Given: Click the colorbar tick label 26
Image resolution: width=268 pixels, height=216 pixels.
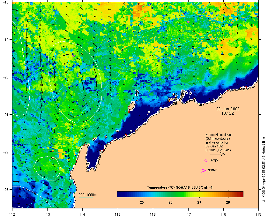Looking at the screenshot, I should tap(170, 203).
